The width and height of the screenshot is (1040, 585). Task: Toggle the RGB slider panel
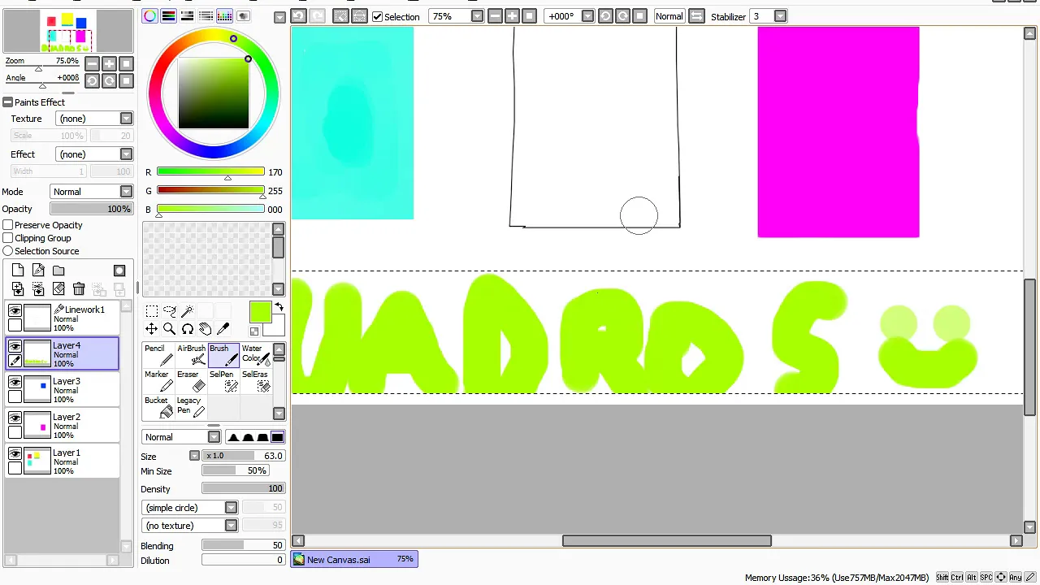169,16
